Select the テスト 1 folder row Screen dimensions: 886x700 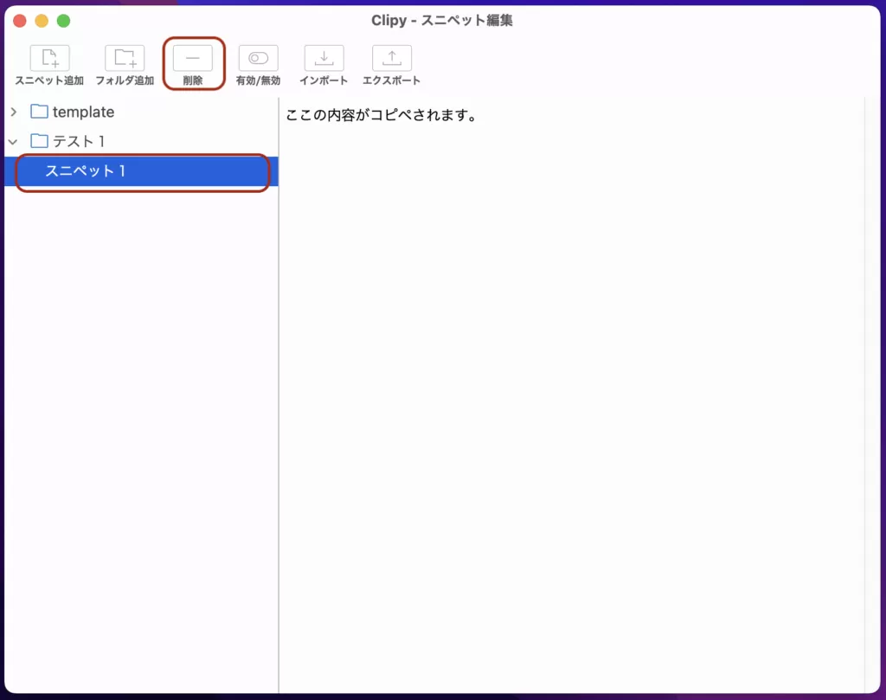(141, 141)
